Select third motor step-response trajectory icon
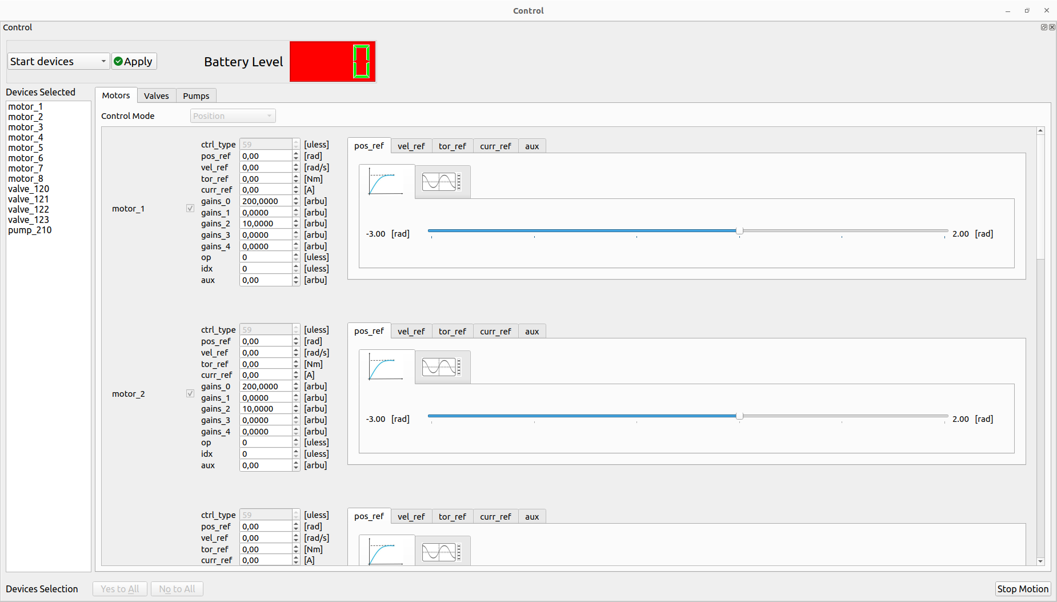This screenshot has height=602, width=1057. coord(386,551)
